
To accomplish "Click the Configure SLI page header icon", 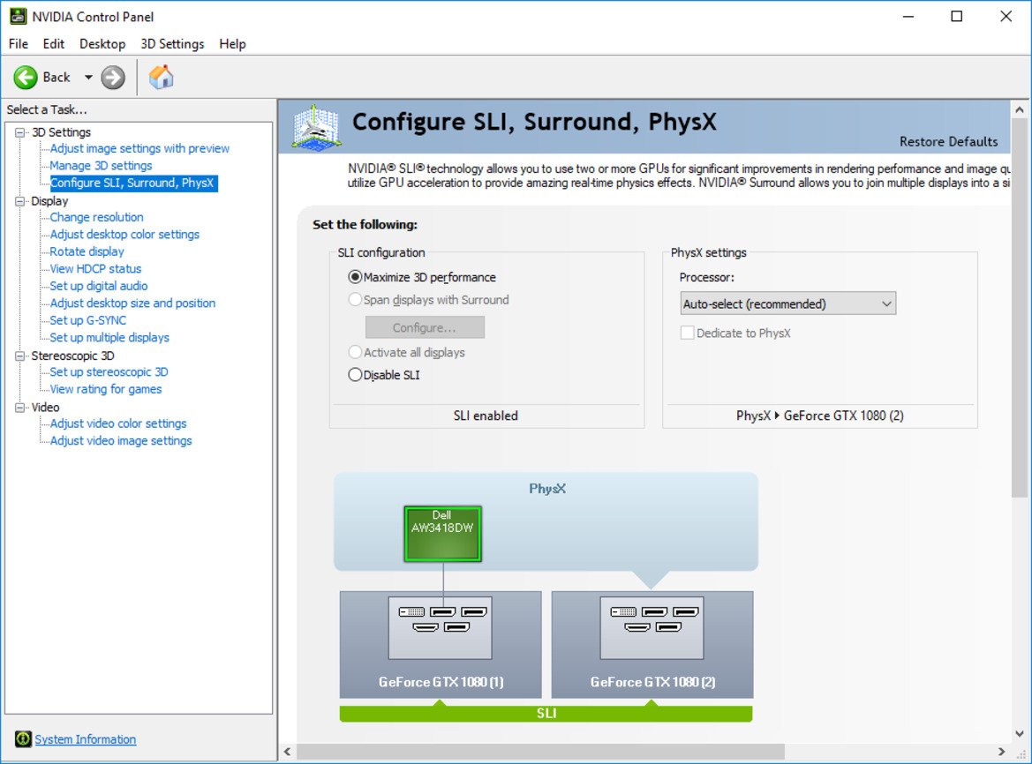I will click(x=317, y=126).
